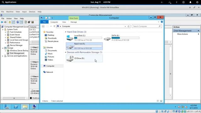
Task: Select the CD Drive (D:) item
Action: click(x=84, y=58)
